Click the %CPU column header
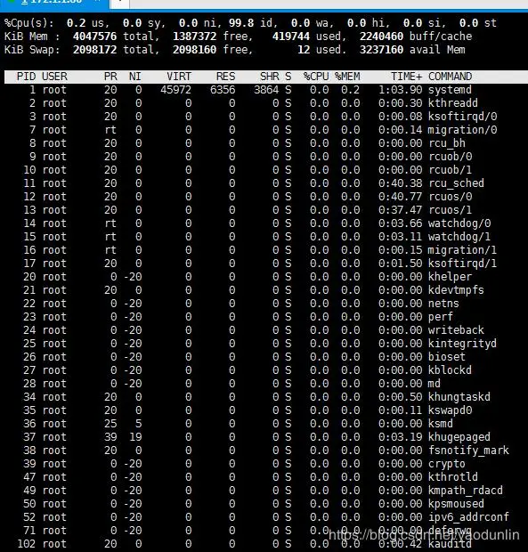Viewport: 528px width, 552px height. click(x=316, y=77)
